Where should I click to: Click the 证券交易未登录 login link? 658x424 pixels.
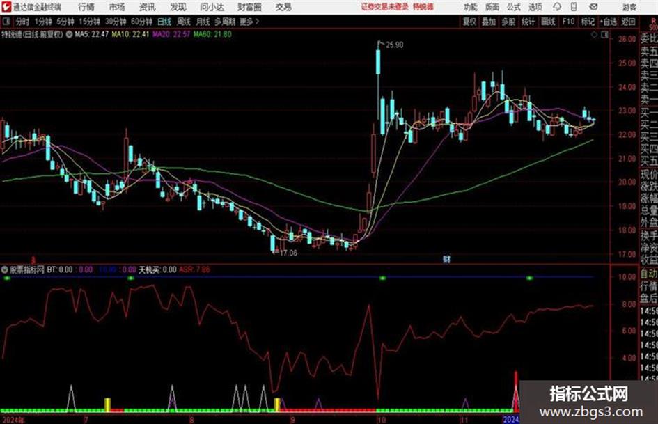[x=384, y=7]
